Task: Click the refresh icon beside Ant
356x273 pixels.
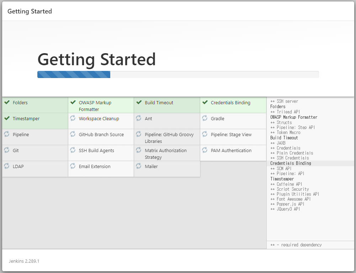Action: (138, 118)
